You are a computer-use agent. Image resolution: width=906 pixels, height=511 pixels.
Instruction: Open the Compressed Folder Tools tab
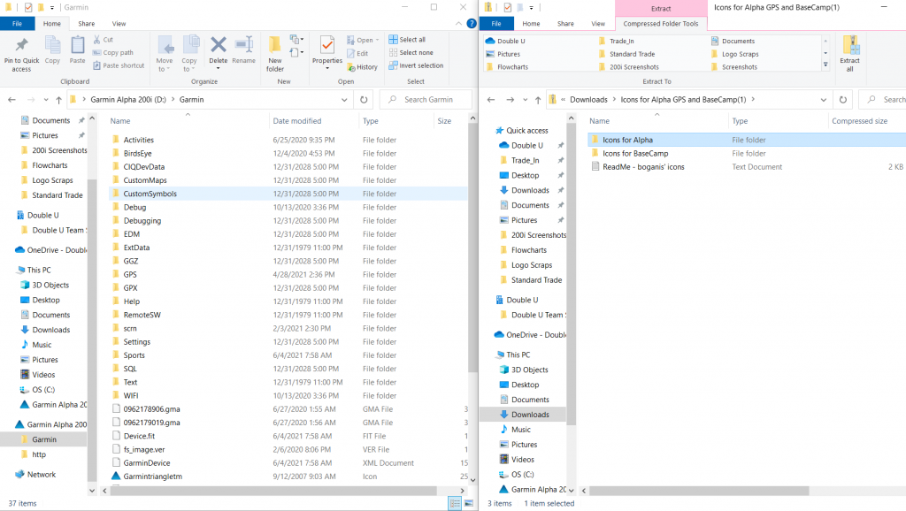(x=660, y=24)
